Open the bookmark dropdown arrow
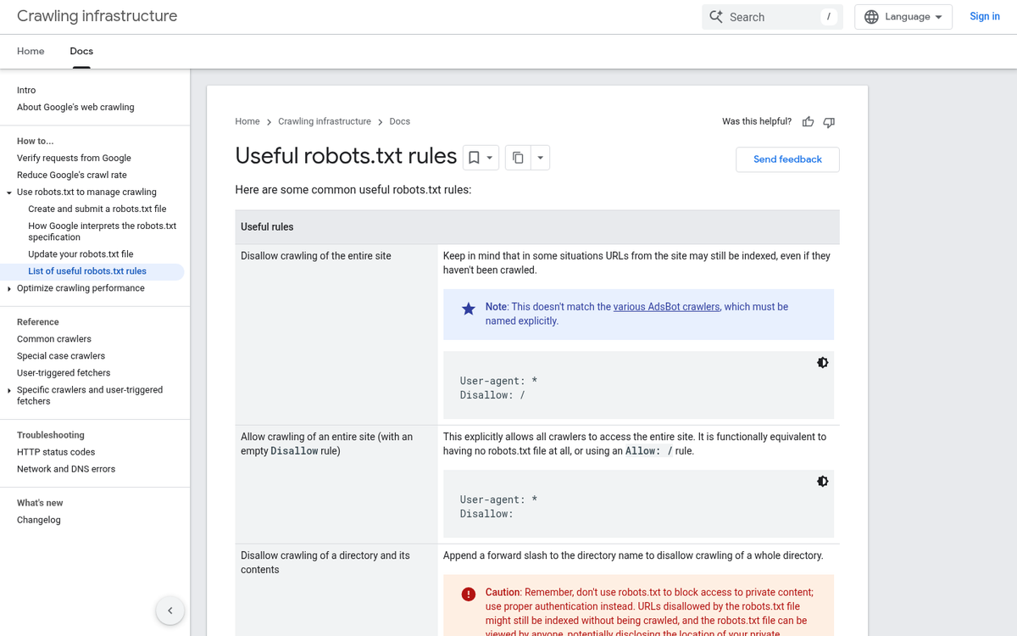Viewport: 1017px width, 636px height. point(490,158)
